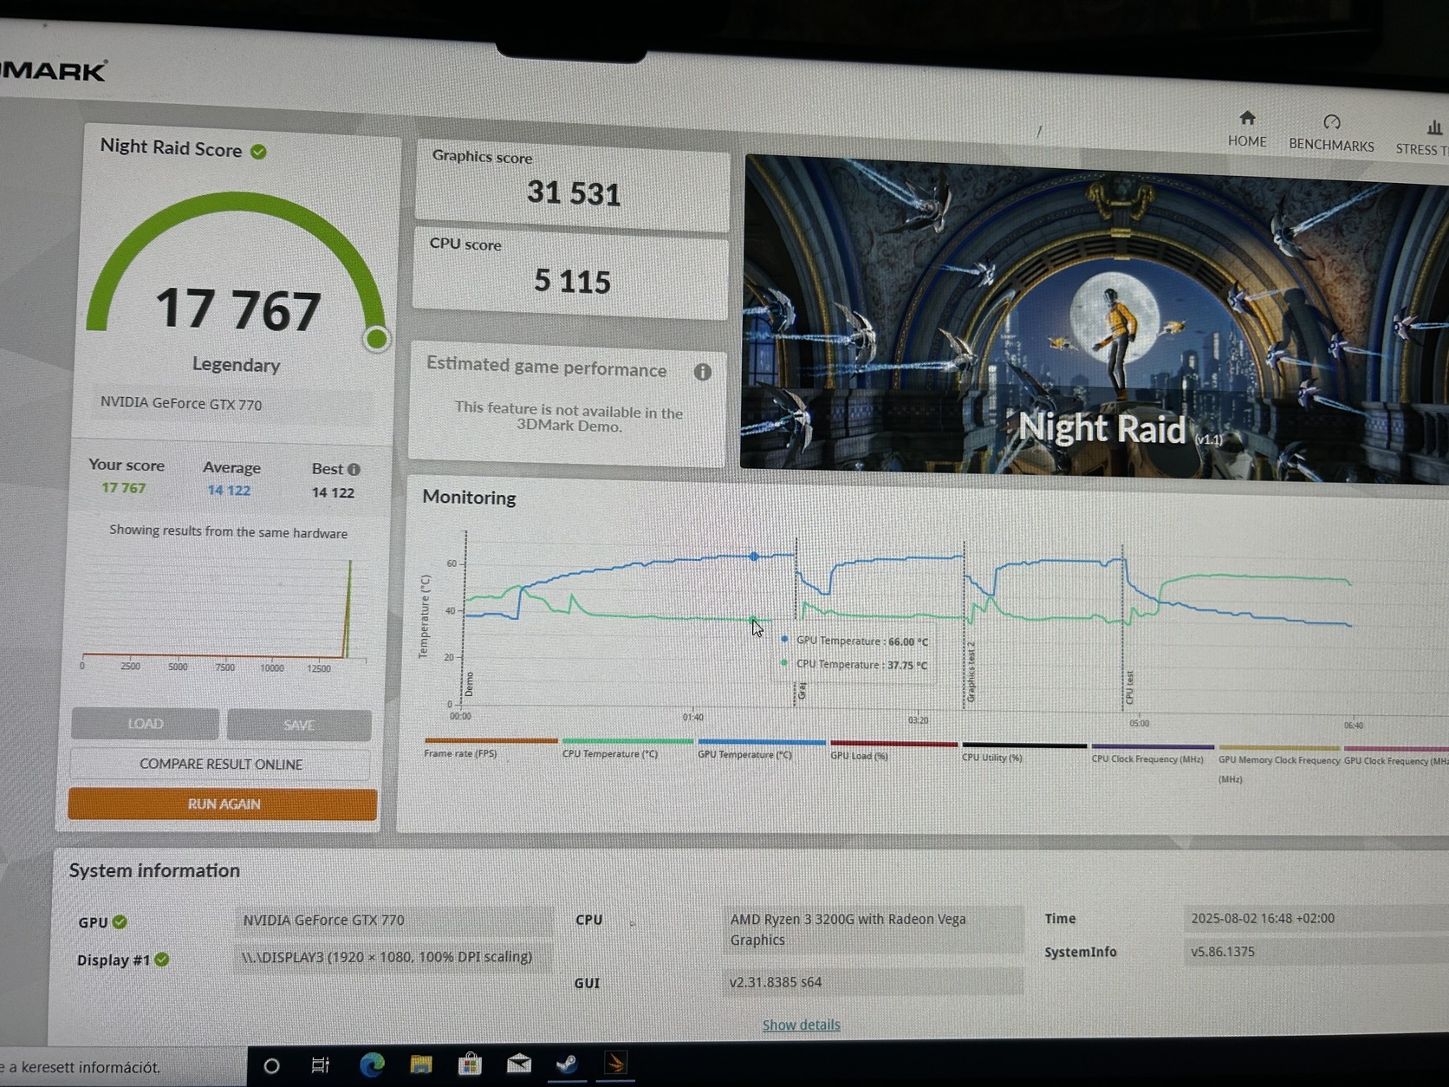Click the Your score value 17 767
Viewport: 1449px width, 1087px height.
(124, 488)
